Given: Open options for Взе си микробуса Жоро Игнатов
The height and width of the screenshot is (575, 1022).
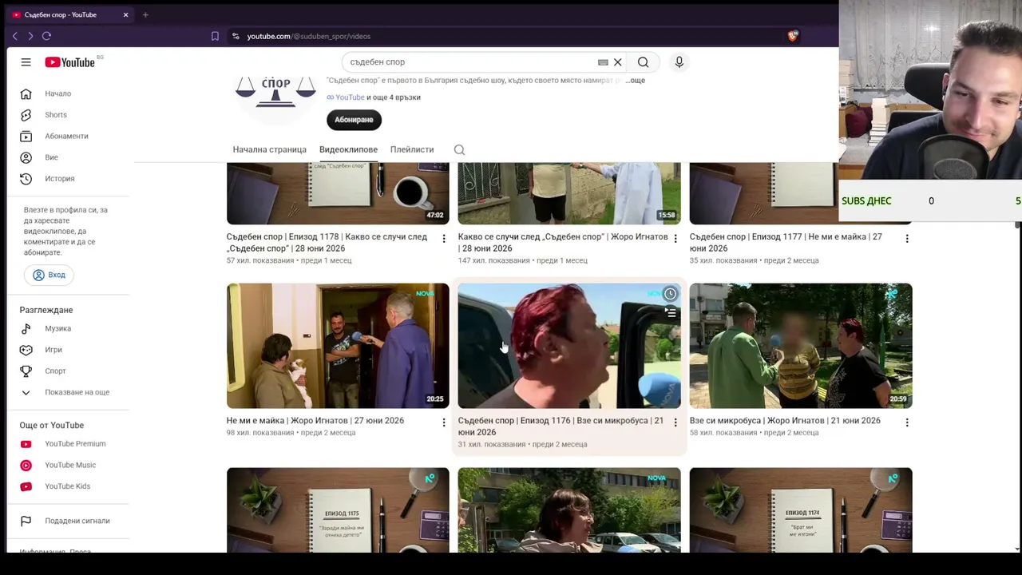Looking at the screenshot, I should (907, 422).
